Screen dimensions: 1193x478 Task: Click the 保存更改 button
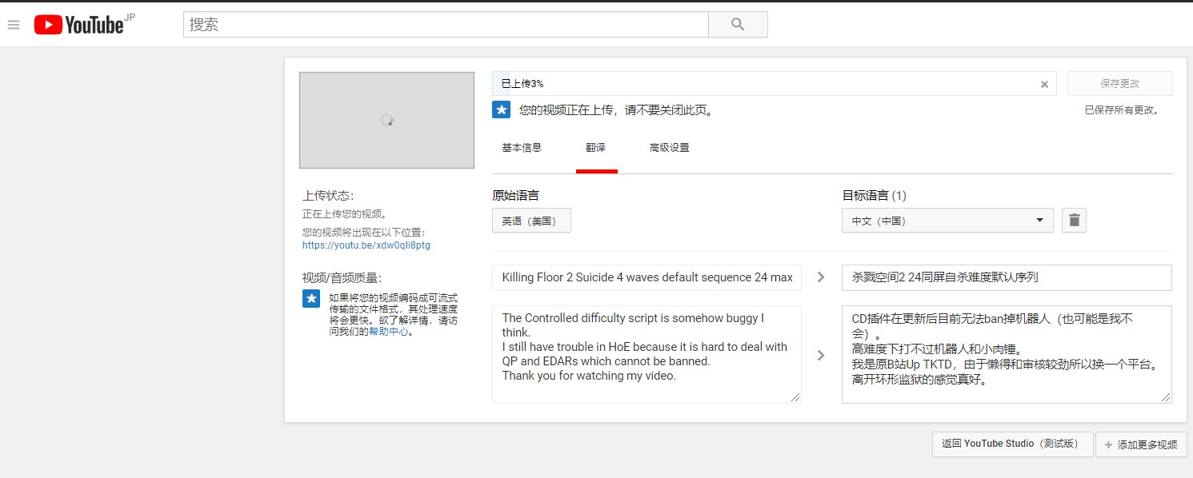click(x=1119, y=84)
